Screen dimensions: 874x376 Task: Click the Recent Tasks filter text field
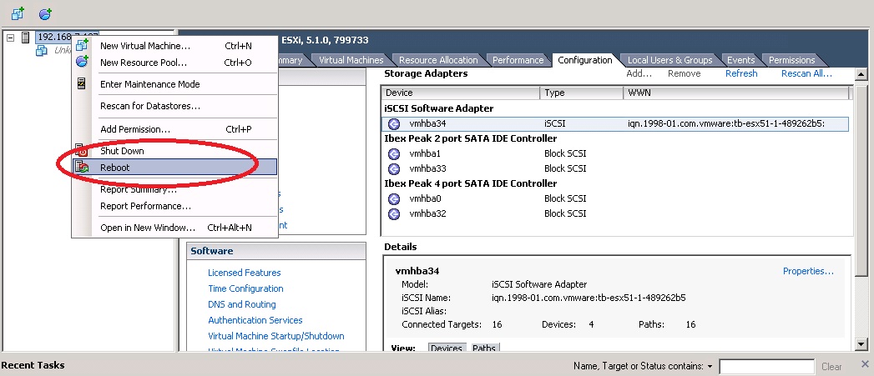pyautogui.click(x=766, y=366)
